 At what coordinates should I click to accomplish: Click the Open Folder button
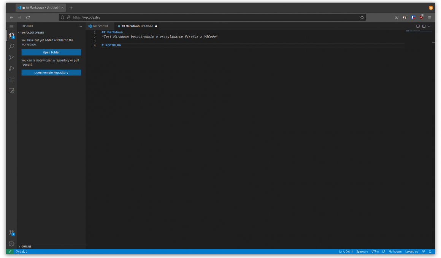click(51, 52)
